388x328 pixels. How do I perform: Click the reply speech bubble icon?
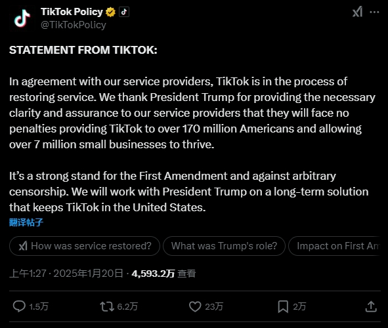pos(19,306)
